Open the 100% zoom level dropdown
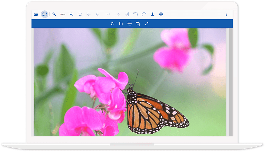Viewport: 265px width, 152px height. click(x=63, y=15)
